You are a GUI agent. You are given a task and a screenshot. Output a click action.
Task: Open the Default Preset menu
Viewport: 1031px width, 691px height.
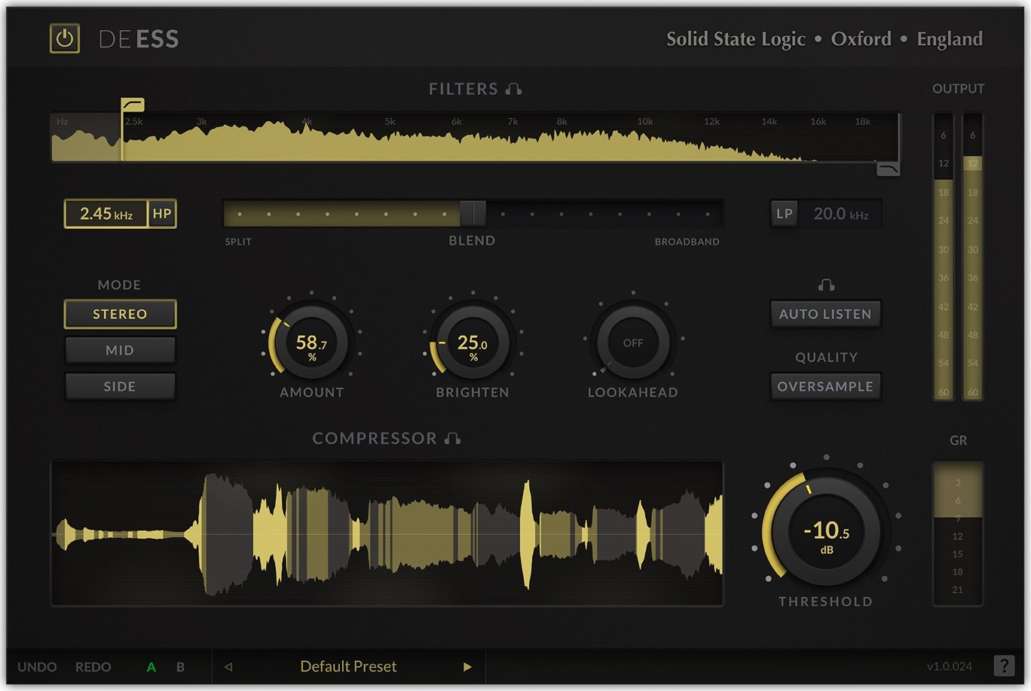[348, 666]
